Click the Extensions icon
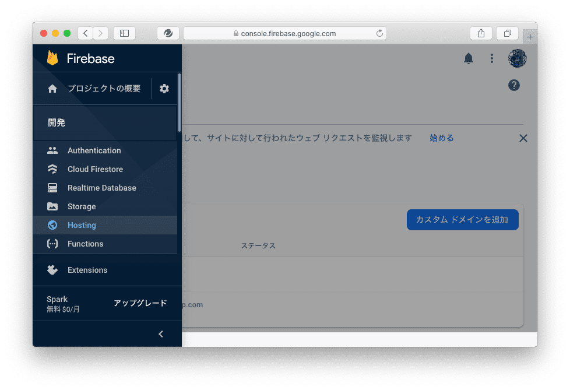 [52, 270]
